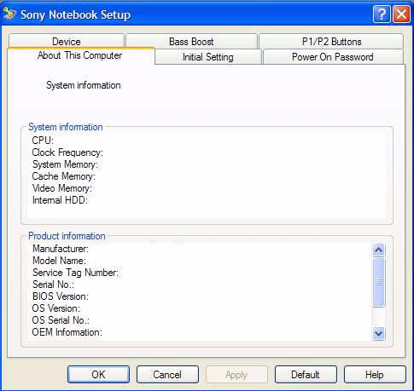The image size is (414, 391).
Task: Open the Power On Password tab
Action: [x=333, y=57]
